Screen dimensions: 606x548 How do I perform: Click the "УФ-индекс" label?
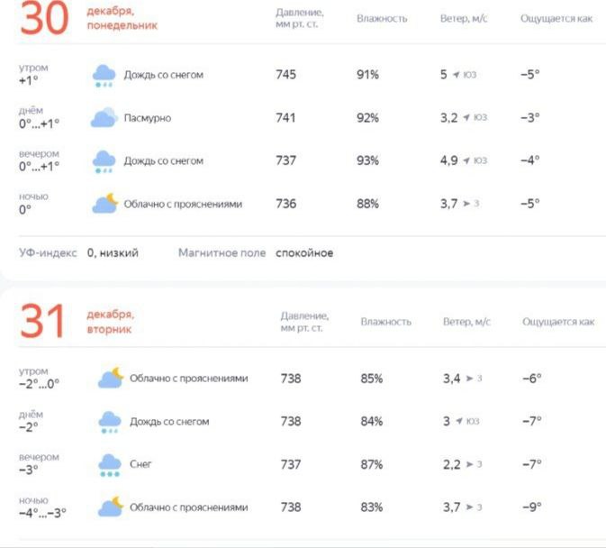(x=48, y=253)
